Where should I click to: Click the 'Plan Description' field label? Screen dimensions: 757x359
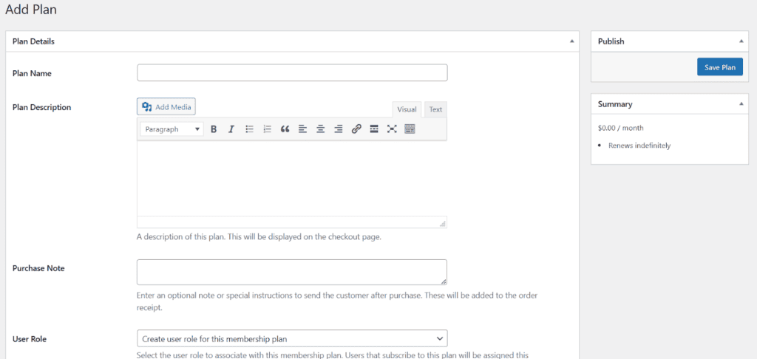[x=41, y=107]
